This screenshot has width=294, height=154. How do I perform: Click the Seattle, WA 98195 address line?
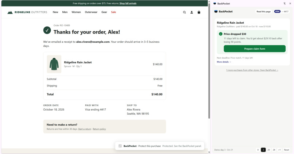138,113
